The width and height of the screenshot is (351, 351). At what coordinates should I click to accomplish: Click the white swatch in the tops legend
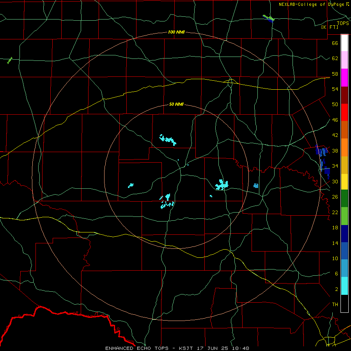344,43
